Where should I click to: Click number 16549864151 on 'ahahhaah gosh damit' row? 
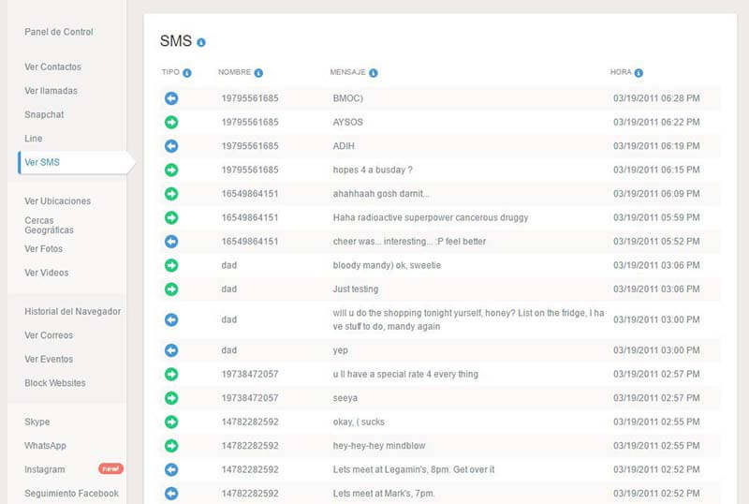[250, 194]
